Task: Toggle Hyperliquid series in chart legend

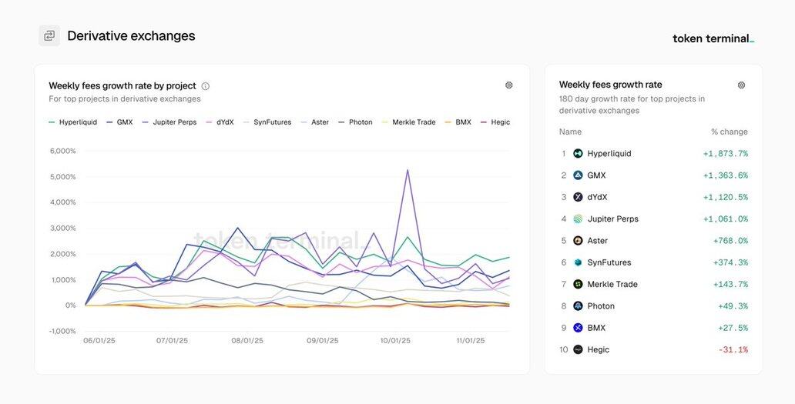Action: [x=73, y=122]
